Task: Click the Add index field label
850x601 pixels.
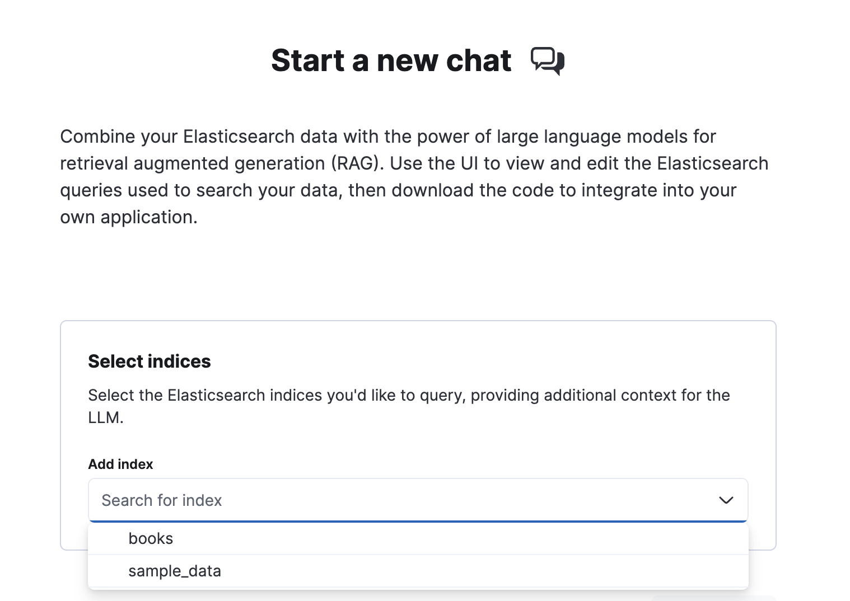Action: 120,464
